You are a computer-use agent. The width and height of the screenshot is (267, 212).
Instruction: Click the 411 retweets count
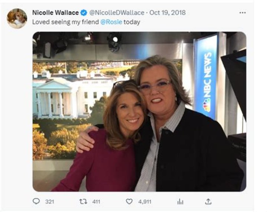pos(96,202)
